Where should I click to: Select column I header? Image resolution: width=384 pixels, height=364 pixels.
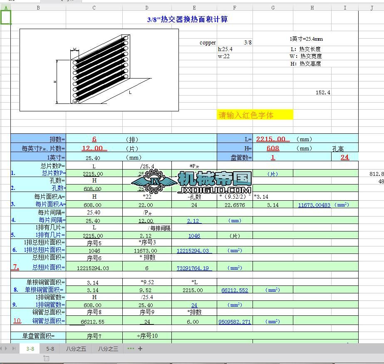tap(345, 8)
